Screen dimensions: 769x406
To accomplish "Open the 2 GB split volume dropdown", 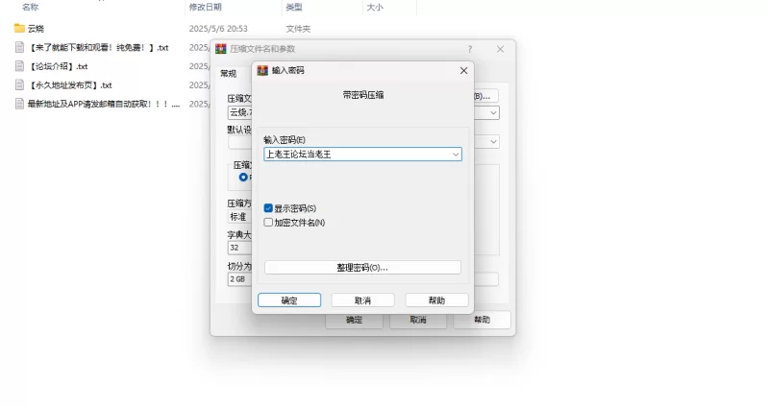I will click(x=239, y=279).
